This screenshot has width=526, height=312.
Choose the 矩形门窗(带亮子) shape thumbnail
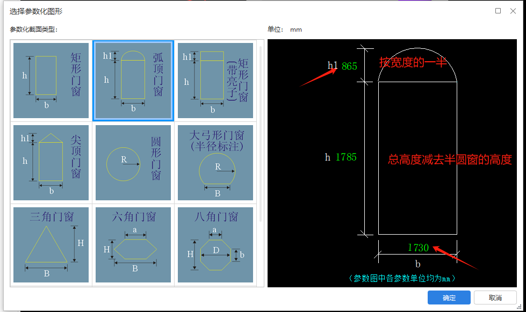(215, 81)
